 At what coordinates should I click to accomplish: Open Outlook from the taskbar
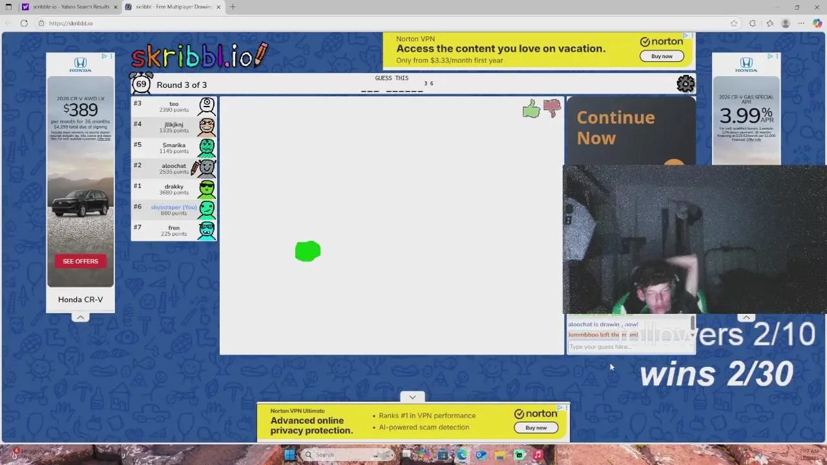481,455
